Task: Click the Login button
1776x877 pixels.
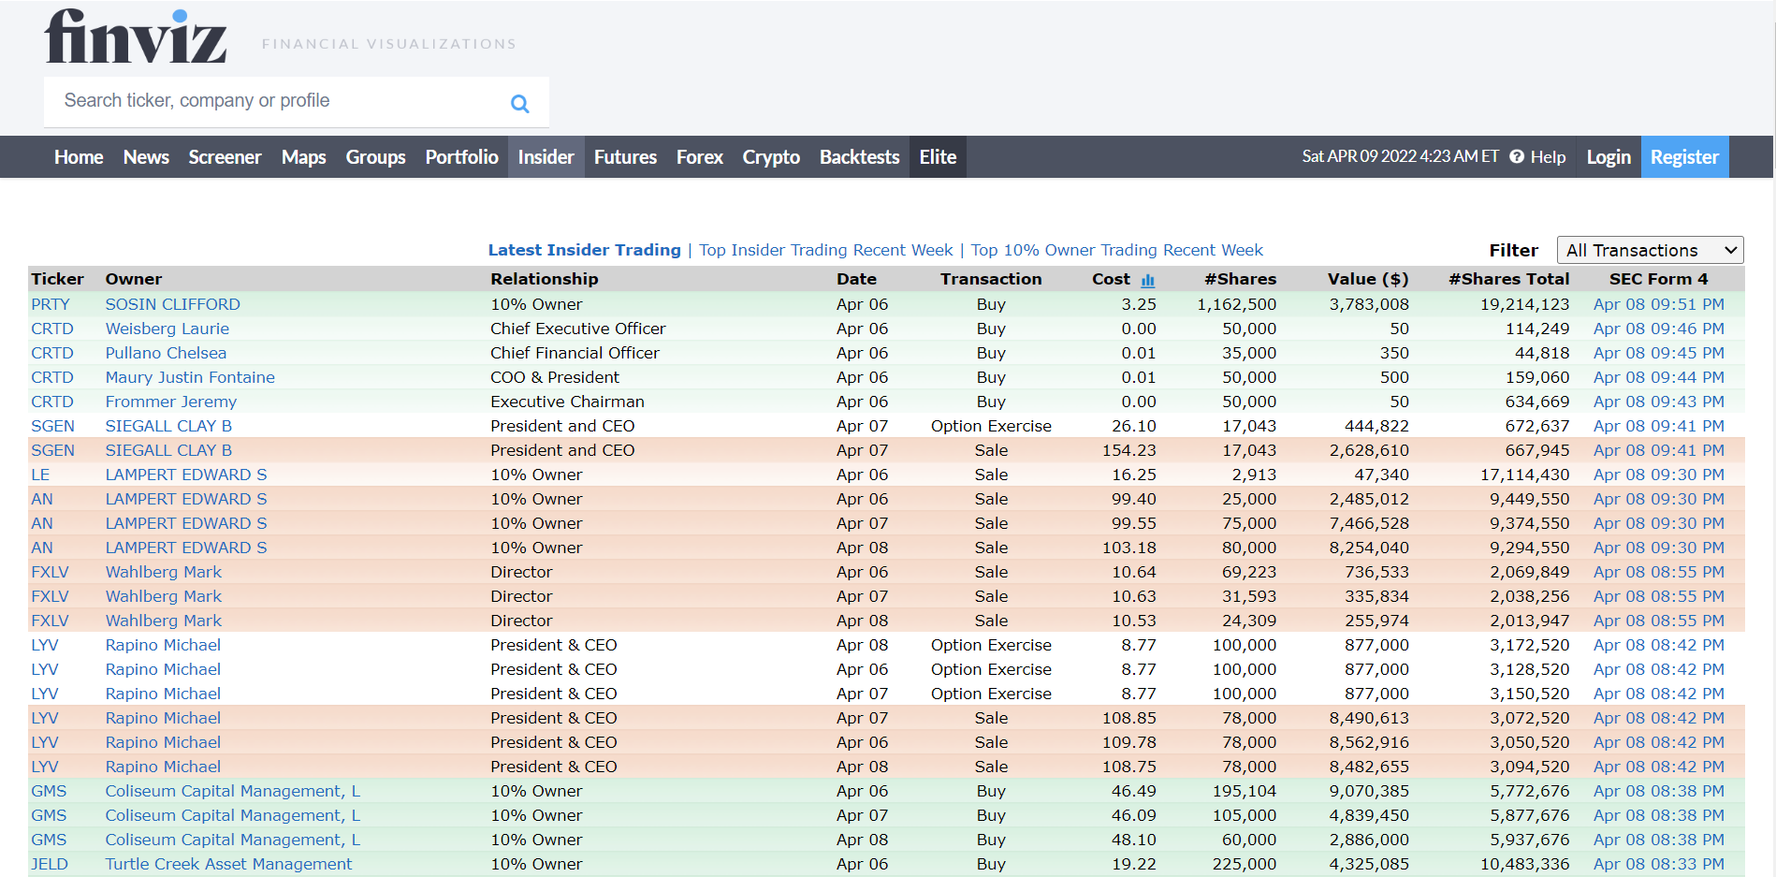Action: tap(1608, 156)
